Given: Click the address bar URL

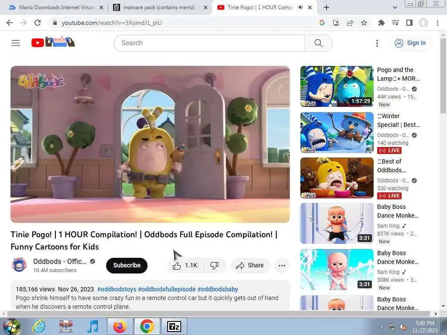Looking at the screenshot, I should click(x=112, y=23).
